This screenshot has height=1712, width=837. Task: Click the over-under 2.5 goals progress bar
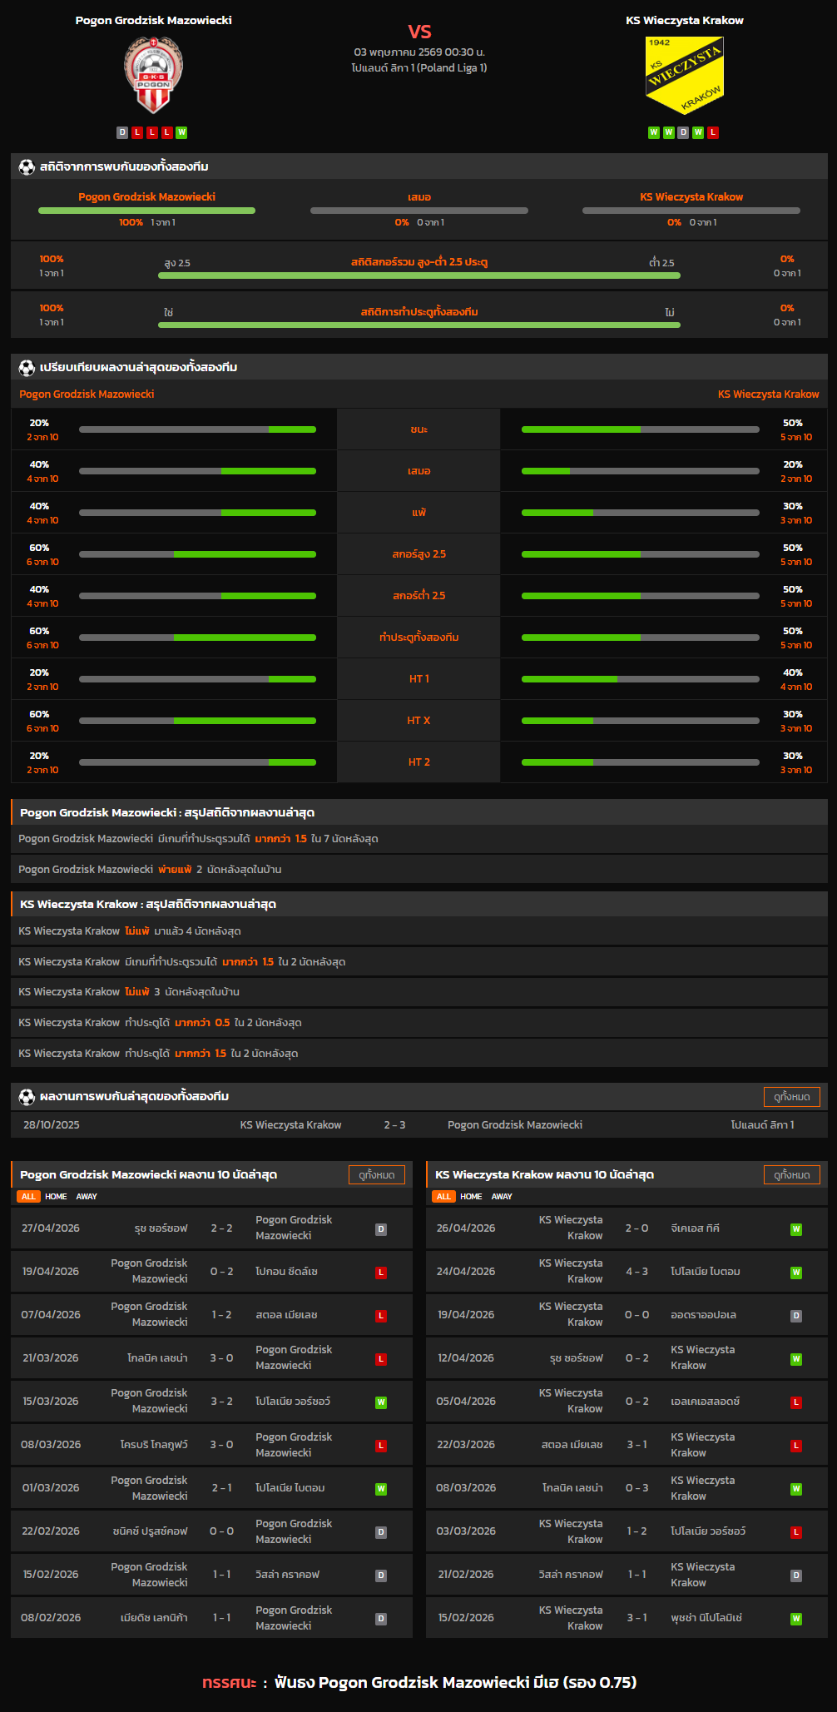(x=419, y=275)
